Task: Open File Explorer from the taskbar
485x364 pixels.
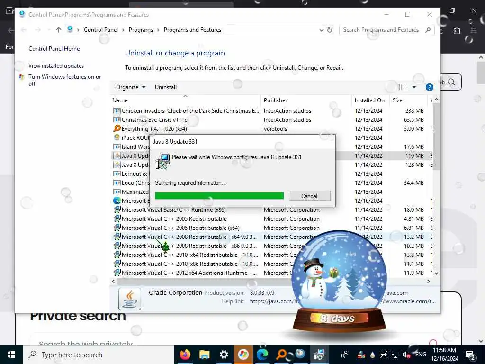Action: point(205,355)
